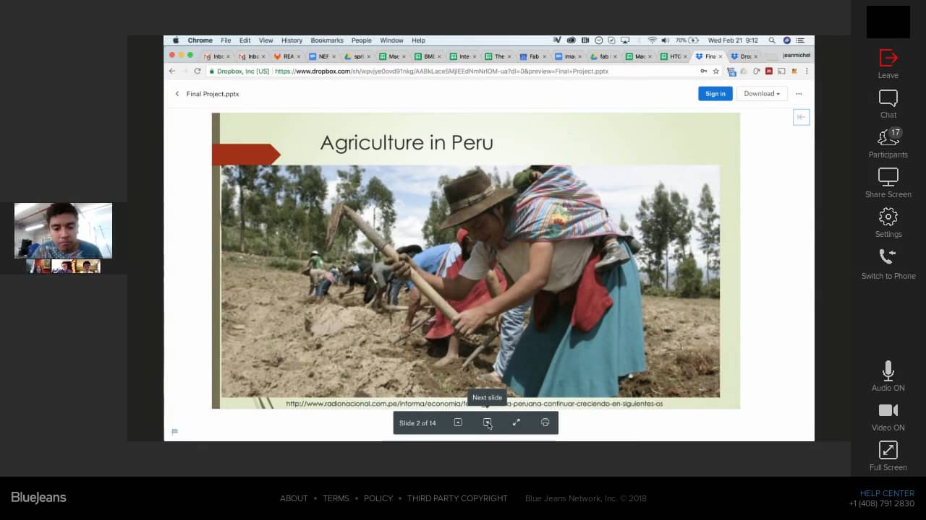The image size is (926, 520).
Task: Click the Final Project.pptx file name
Action: pos(213,94)
